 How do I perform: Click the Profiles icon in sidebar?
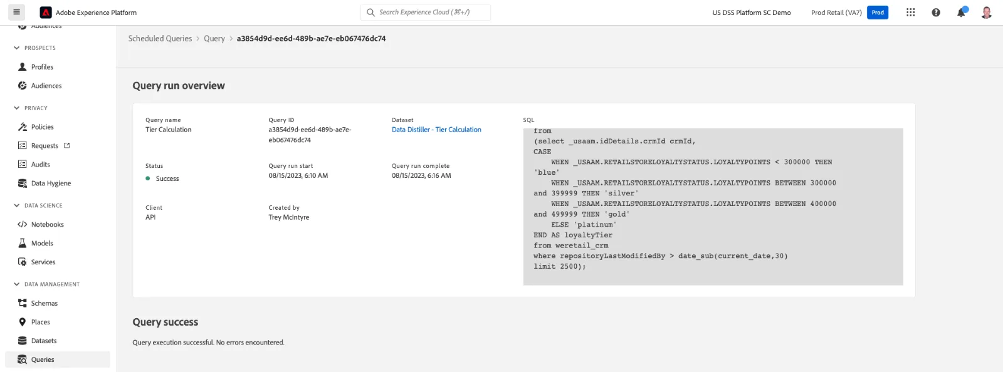coord(23,67)
